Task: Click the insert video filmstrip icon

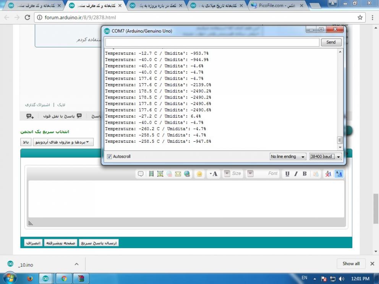Action: pos(151,174)
